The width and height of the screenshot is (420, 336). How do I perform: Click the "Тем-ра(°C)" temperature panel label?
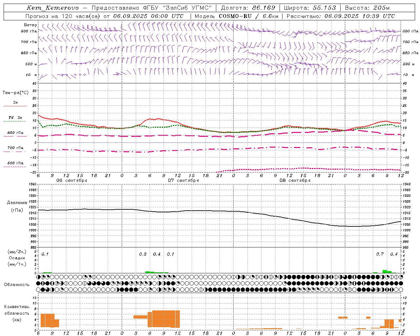tap(15, 93)
